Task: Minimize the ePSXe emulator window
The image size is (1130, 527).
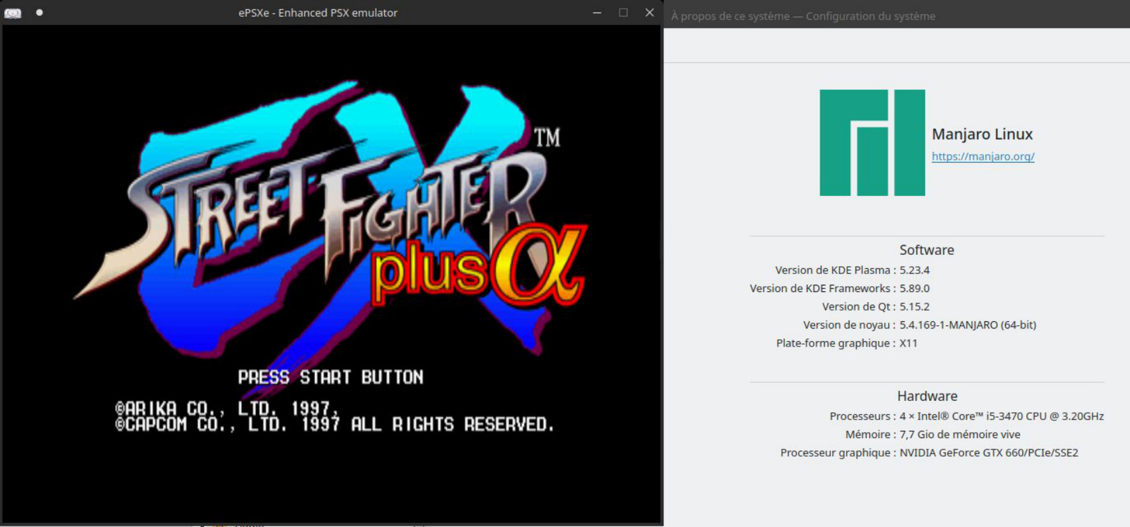Action: [597, 13]
